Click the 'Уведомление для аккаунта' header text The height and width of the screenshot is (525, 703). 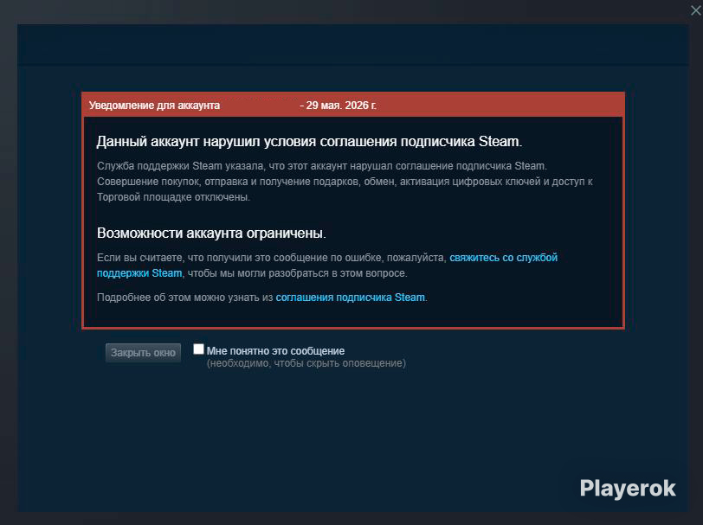[x=154, y=106]
